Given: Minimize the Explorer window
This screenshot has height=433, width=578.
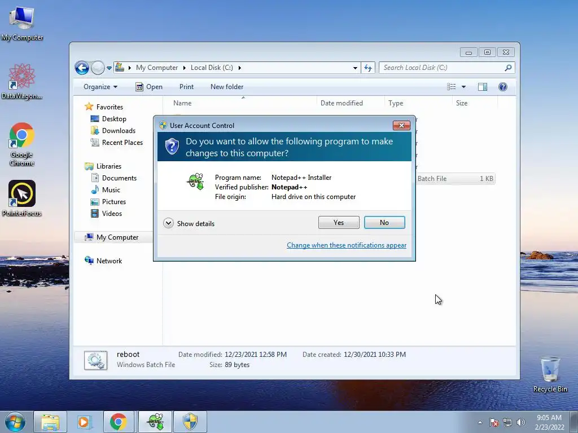Looking at the screenshot, I should point(468,52).
